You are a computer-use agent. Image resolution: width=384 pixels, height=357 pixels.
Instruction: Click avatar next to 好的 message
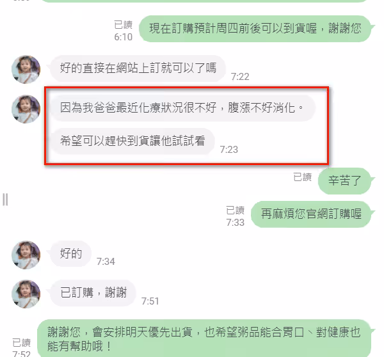tap(26, 255)
